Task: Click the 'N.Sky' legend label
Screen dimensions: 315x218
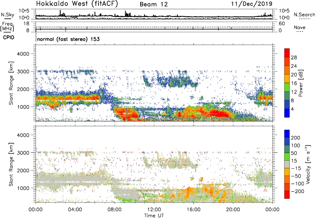Action: [x=7, y=15]
